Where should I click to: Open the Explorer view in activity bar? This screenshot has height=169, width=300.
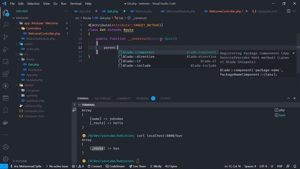tap(6, 13)
